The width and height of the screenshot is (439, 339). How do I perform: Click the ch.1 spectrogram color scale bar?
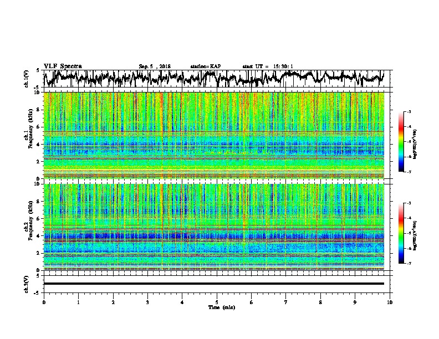(x=401, y=142)
